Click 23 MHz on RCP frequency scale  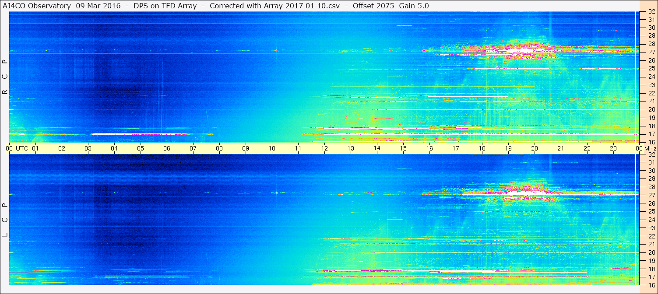coord(651,85)
